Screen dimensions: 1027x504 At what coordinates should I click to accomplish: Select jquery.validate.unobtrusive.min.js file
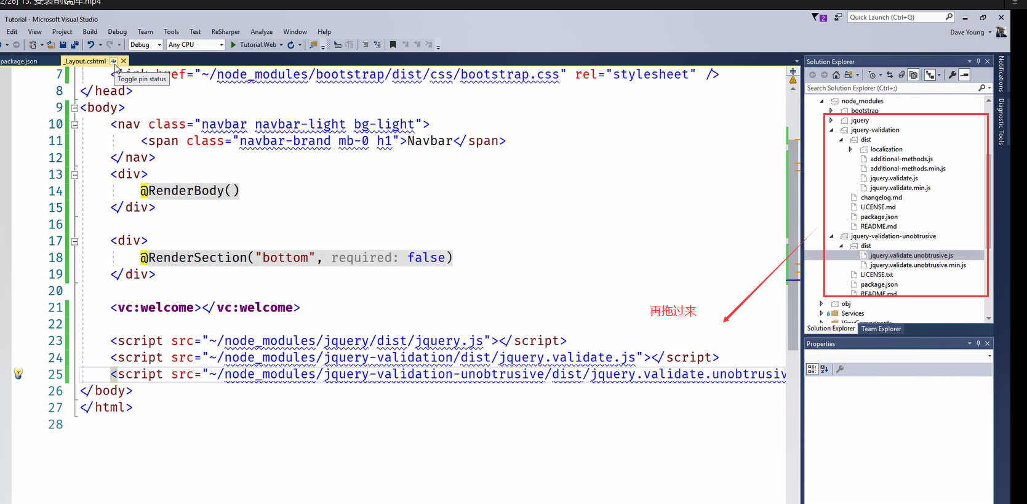(917, 265)
